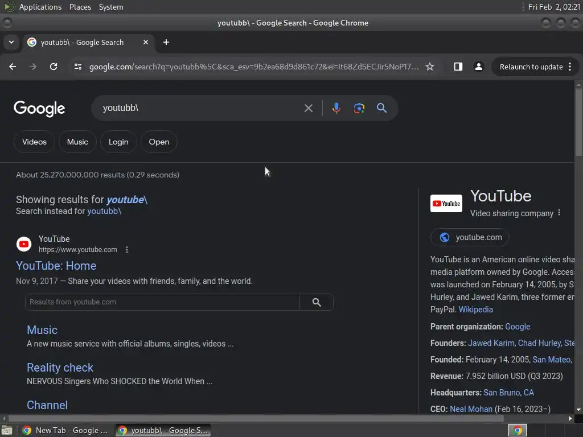Open Chrome three-dot menu next to Relaunch
Viewport: 583px width, 437px height.
coord(570,67)
